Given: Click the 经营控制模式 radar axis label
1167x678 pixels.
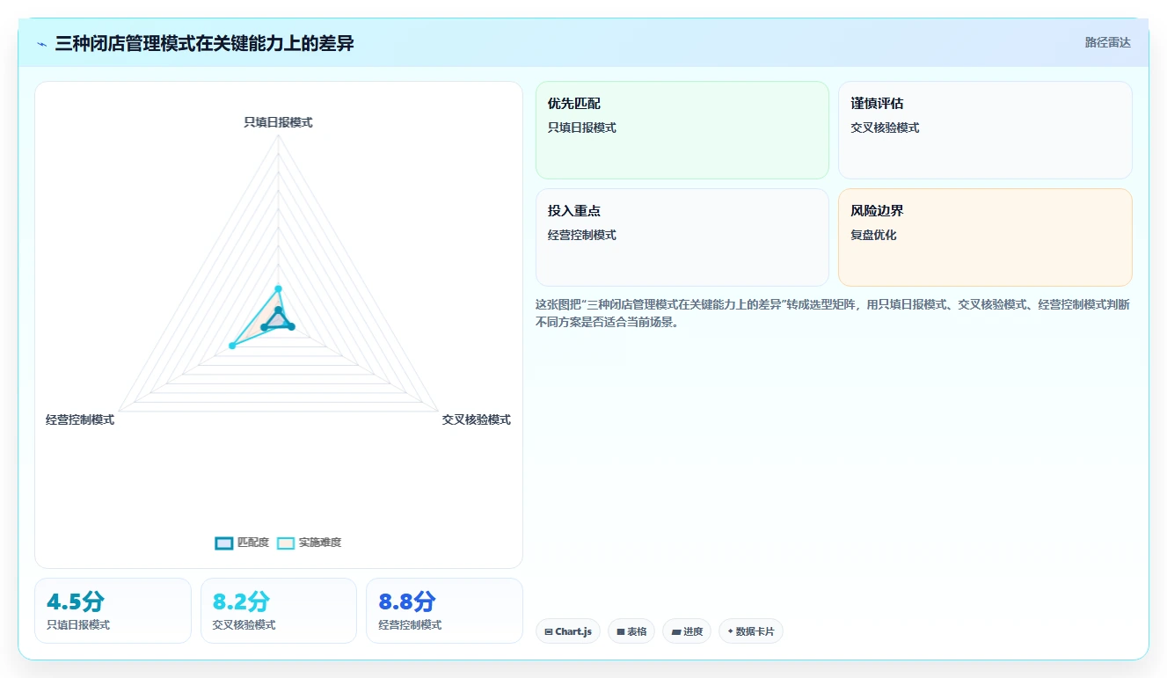Looking at the screenshot, I should click(x=80, y=419).
